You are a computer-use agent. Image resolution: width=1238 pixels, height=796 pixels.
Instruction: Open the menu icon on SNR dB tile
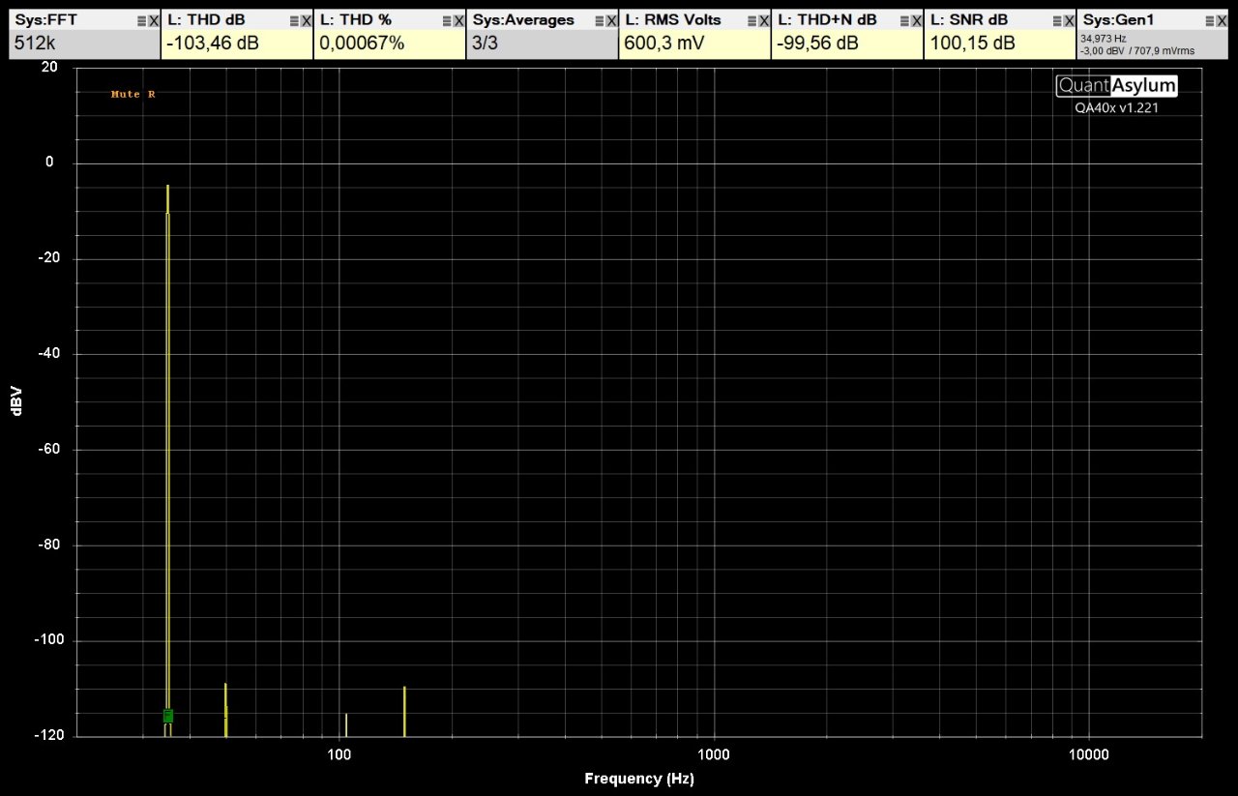(x=1058, y=20)
